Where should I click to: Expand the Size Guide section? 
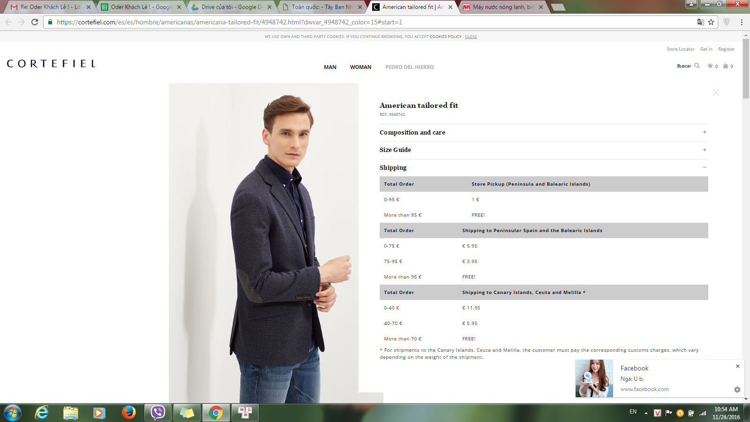point(705,150)
